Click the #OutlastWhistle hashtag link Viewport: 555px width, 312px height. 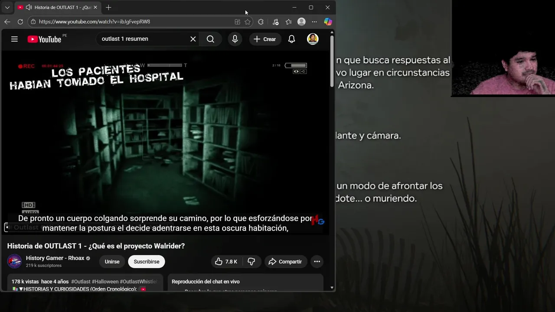click(138, 282)
